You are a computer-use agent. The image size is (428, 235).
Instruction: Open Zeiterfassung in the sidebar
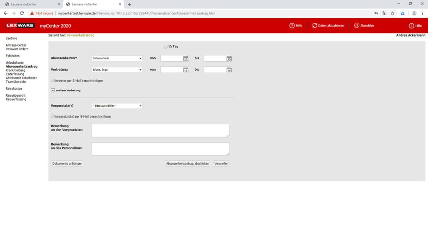click(x=15, y=74)
